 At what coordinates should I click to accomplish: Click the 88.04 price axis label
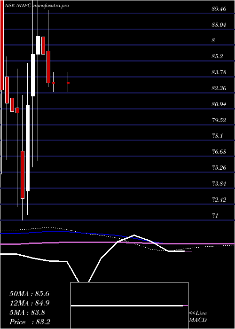(x=219, y=25)
